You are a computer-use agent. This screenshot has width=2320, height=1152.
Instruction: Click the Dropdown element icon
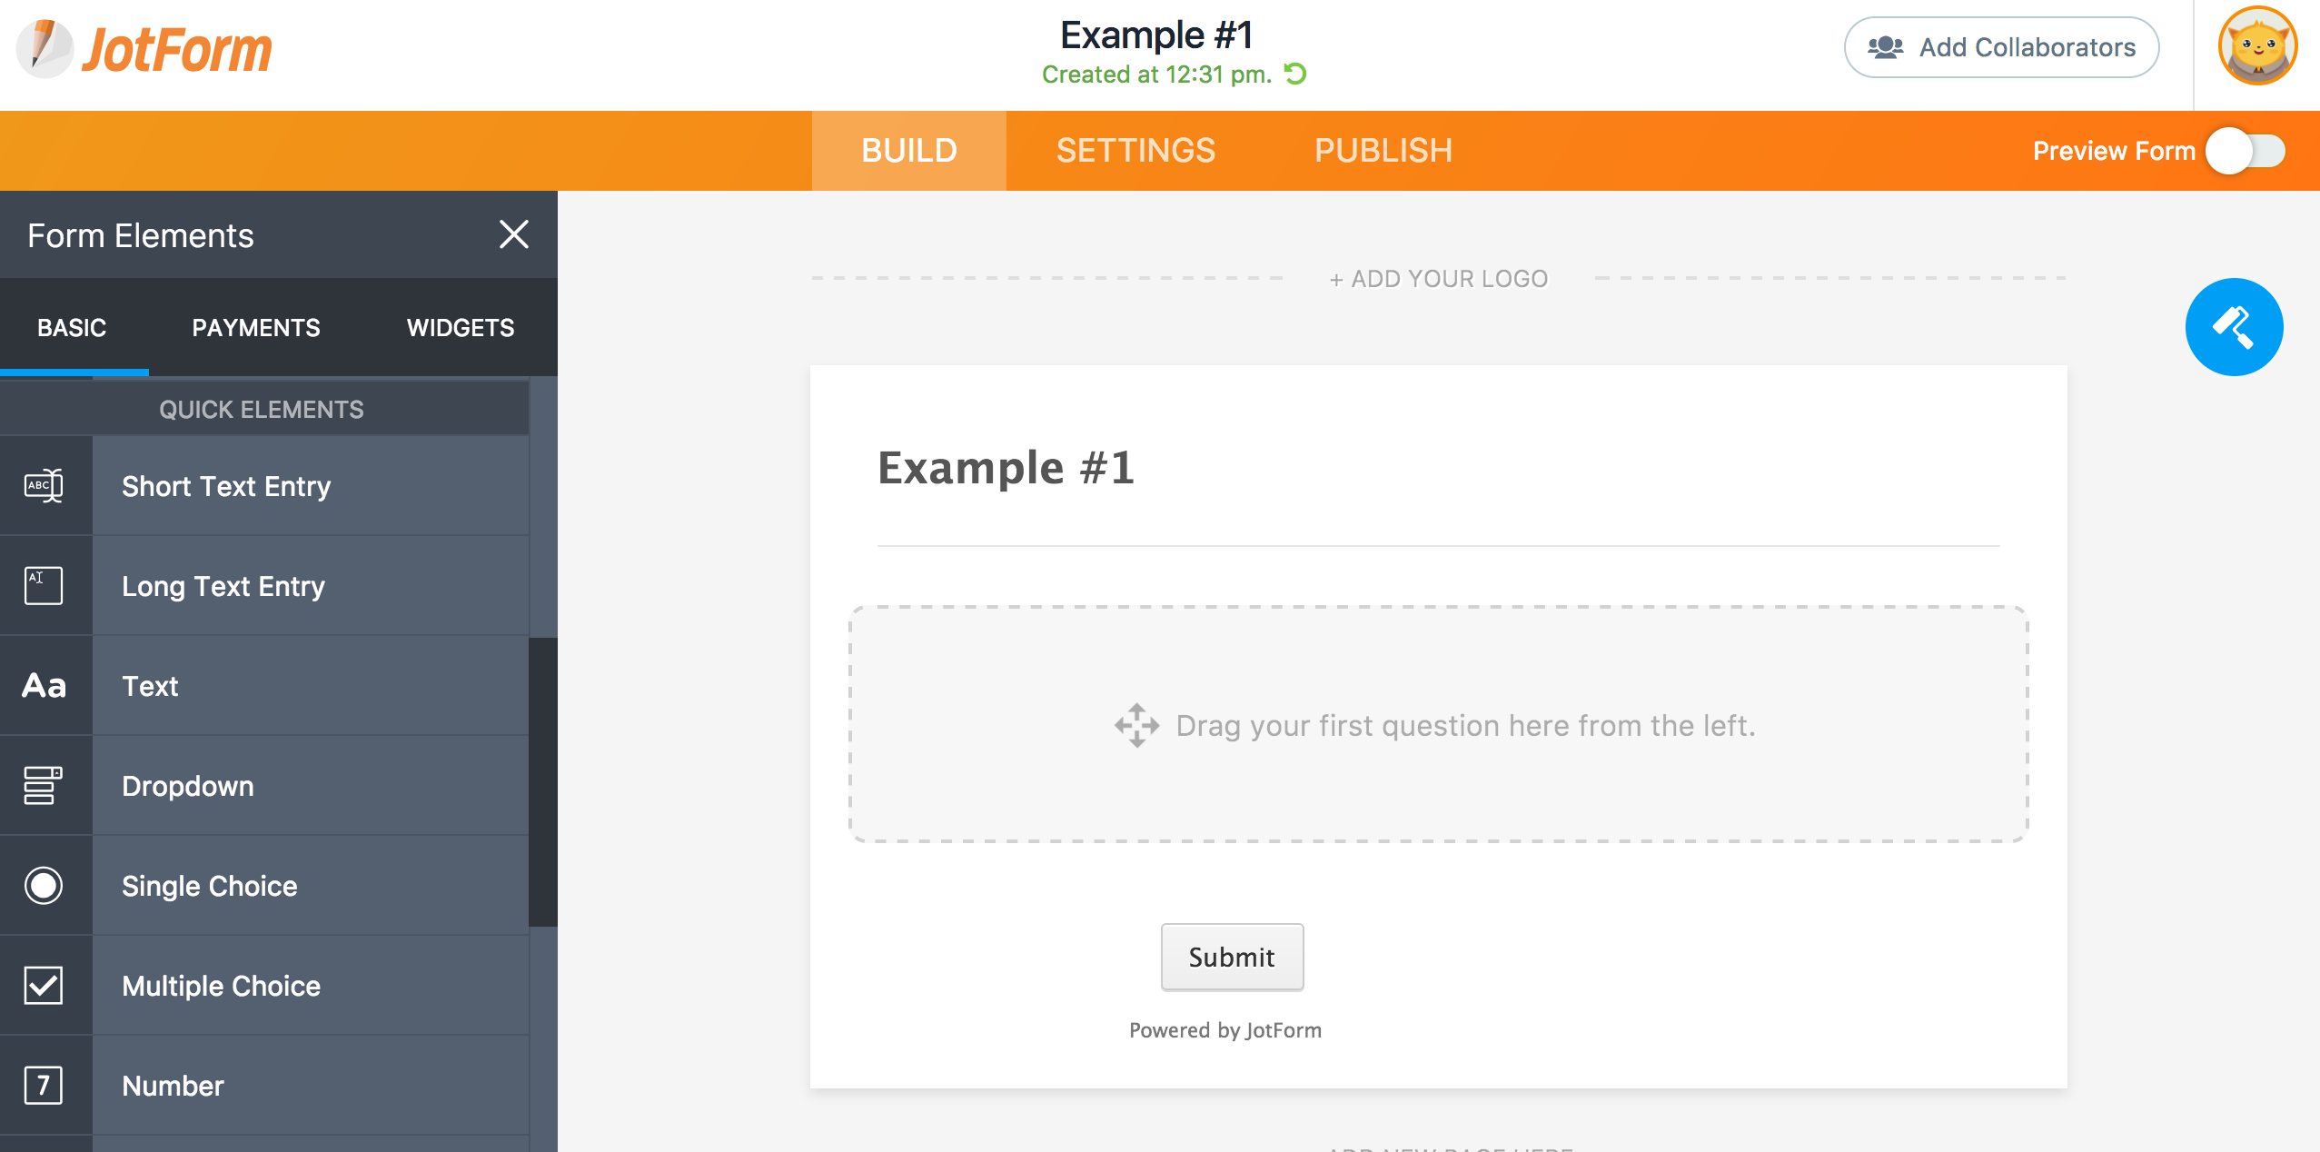pos(43,786)
